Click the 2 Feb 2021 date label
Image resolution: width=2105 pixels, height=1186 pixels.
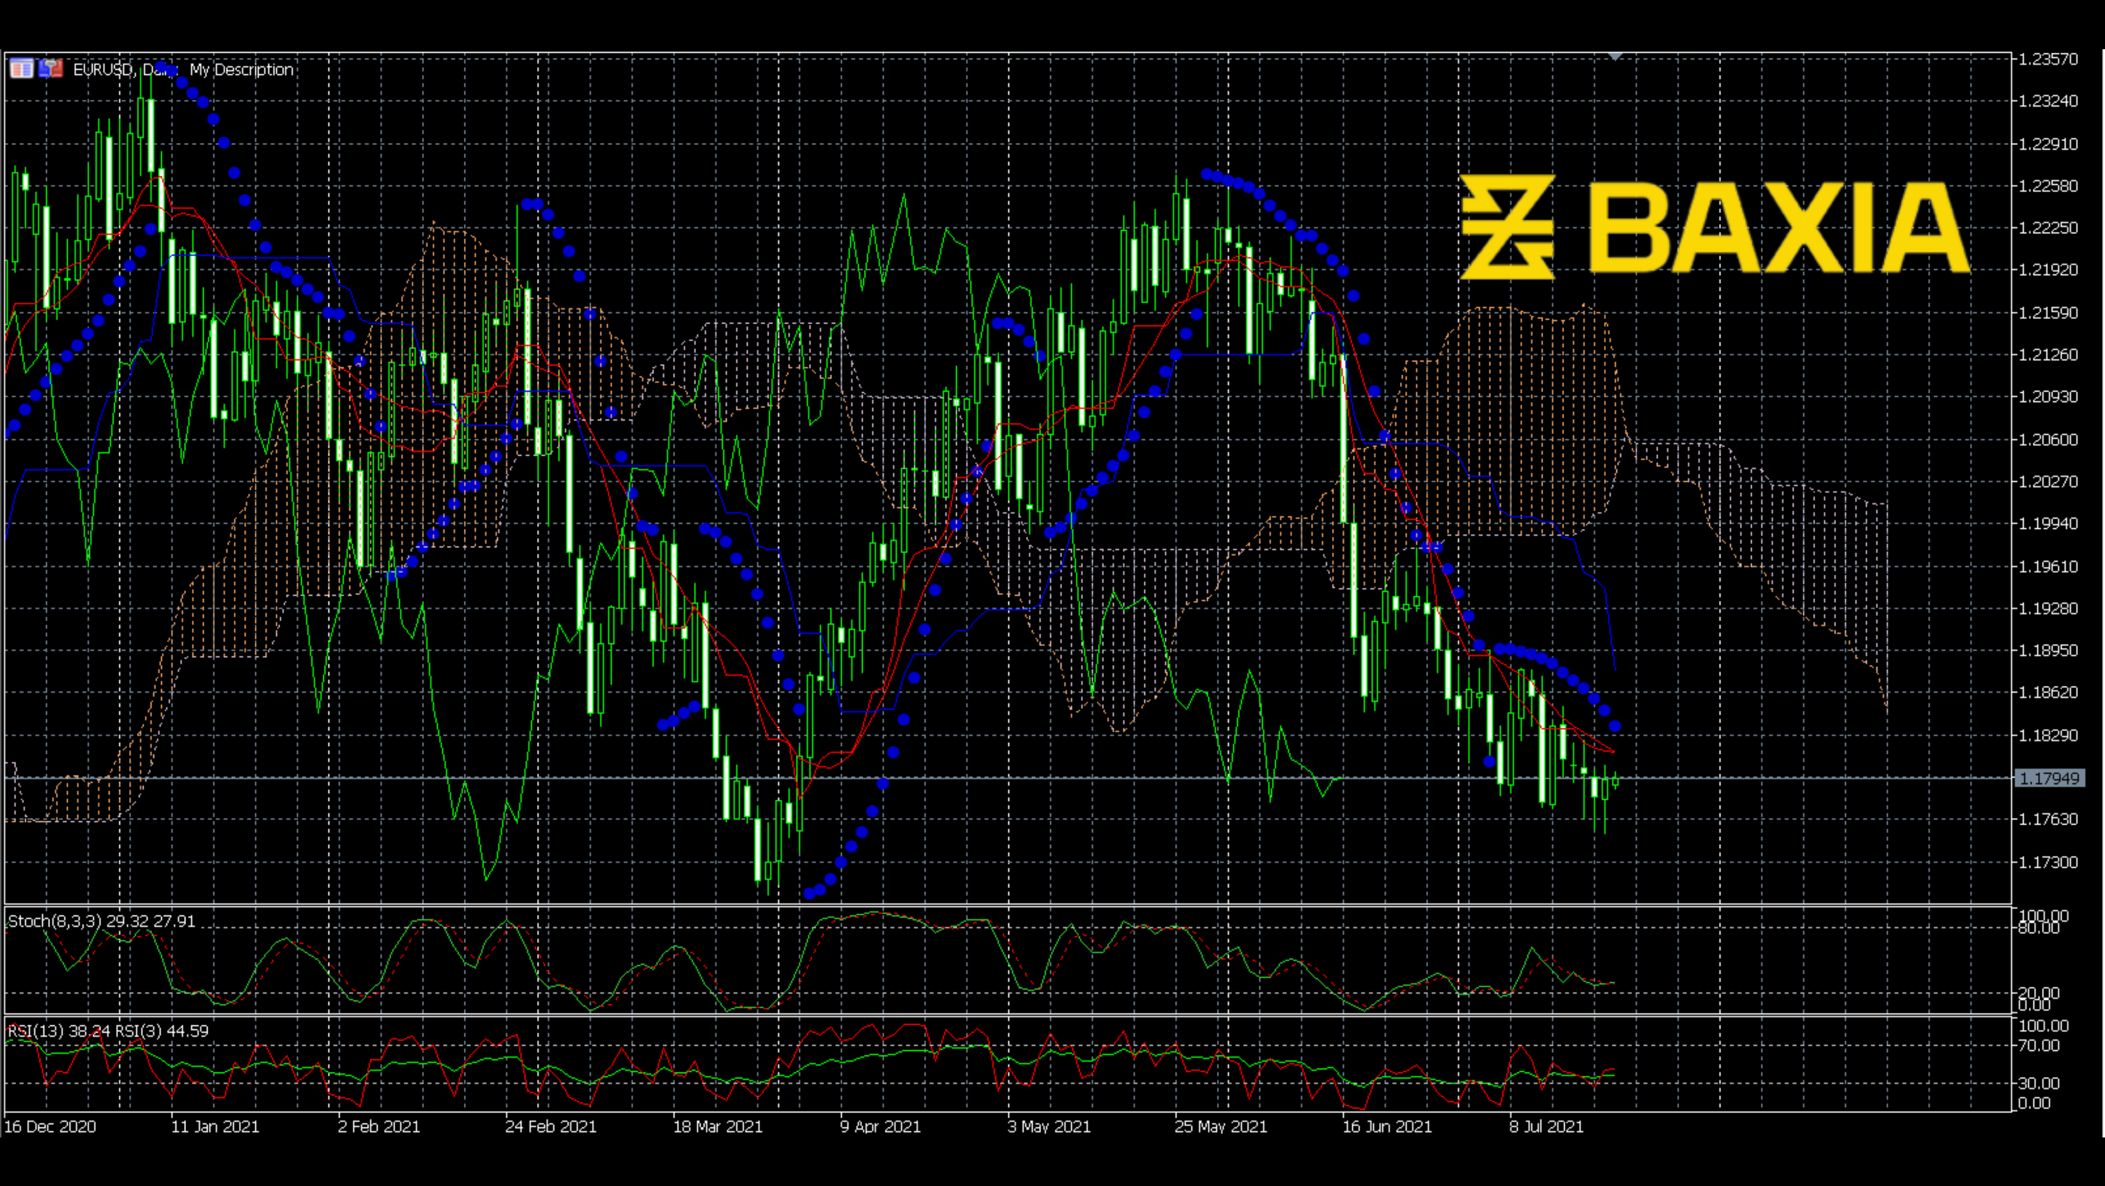pyautogui.click(x=379, y=1127)
